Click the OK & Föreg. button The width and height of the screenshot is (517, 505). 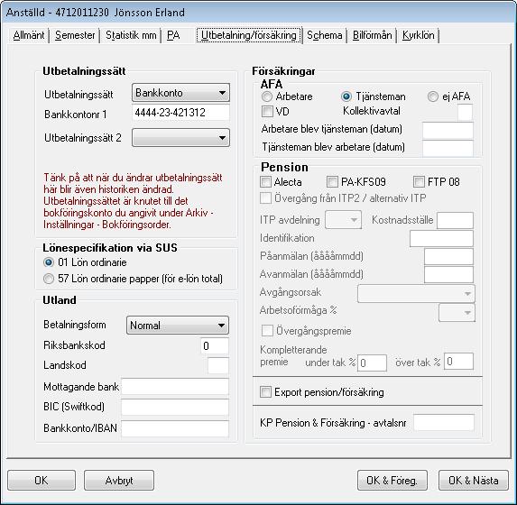(392, 481)
